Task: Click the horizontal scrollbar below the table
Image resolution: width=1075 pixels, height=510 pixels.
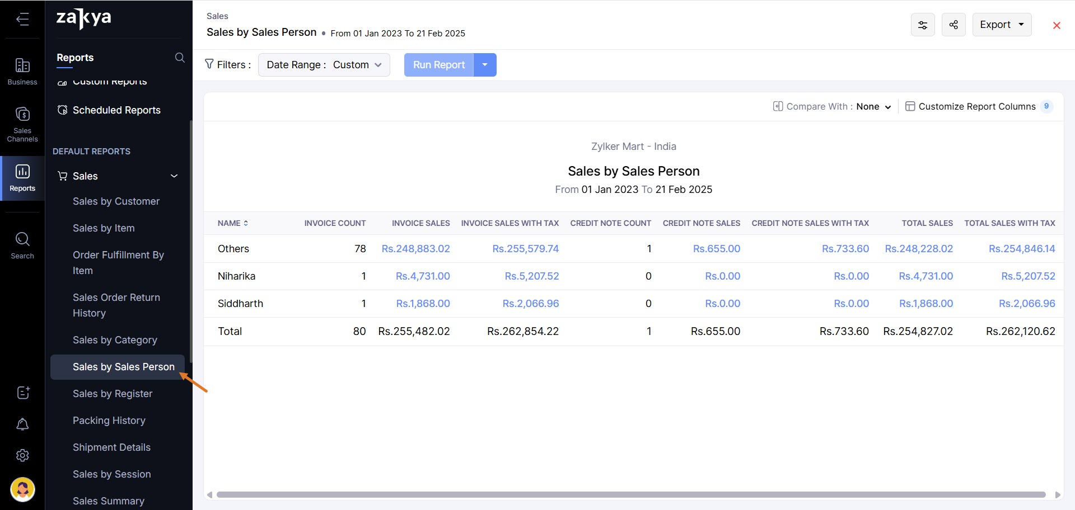Action: click(x=630, y=495)
